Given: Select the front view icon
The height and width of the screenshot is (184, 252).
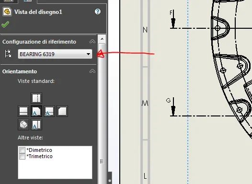Looking at the screenshot, I should coord(36,111).
